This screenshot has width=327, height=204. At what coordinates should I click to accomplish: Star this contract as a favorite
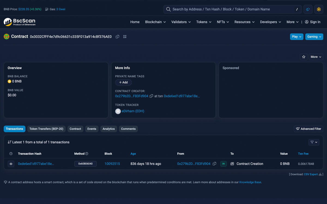click(304, 57)
